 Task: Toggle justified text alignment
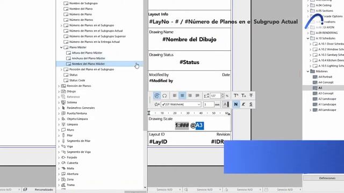197,95
